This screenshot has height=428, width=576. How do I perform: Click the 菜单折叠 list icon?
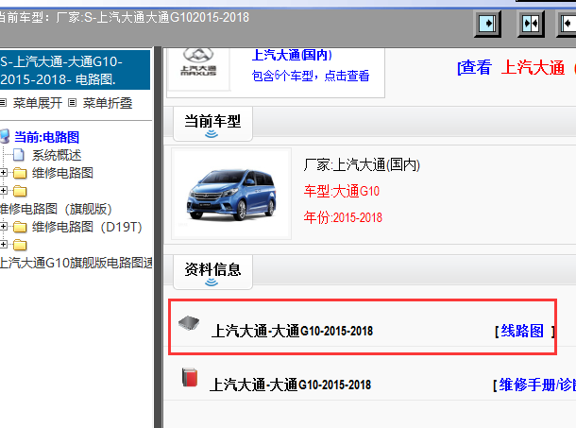(73, 103)
